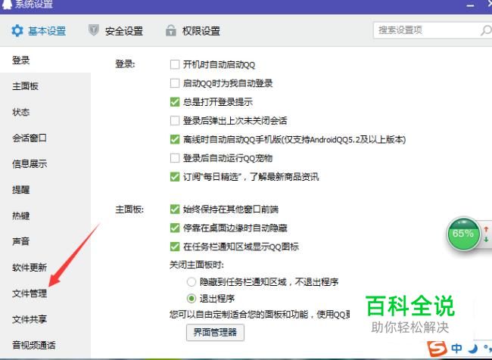The image size is (492, 360).
Task: Select 提醒 in the sidebar
Action: tap(20, 189)
